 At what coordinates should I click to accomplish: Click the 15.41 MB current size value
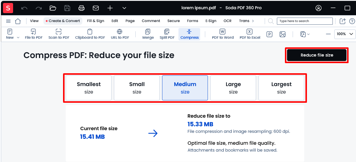(x=92, y=137)
